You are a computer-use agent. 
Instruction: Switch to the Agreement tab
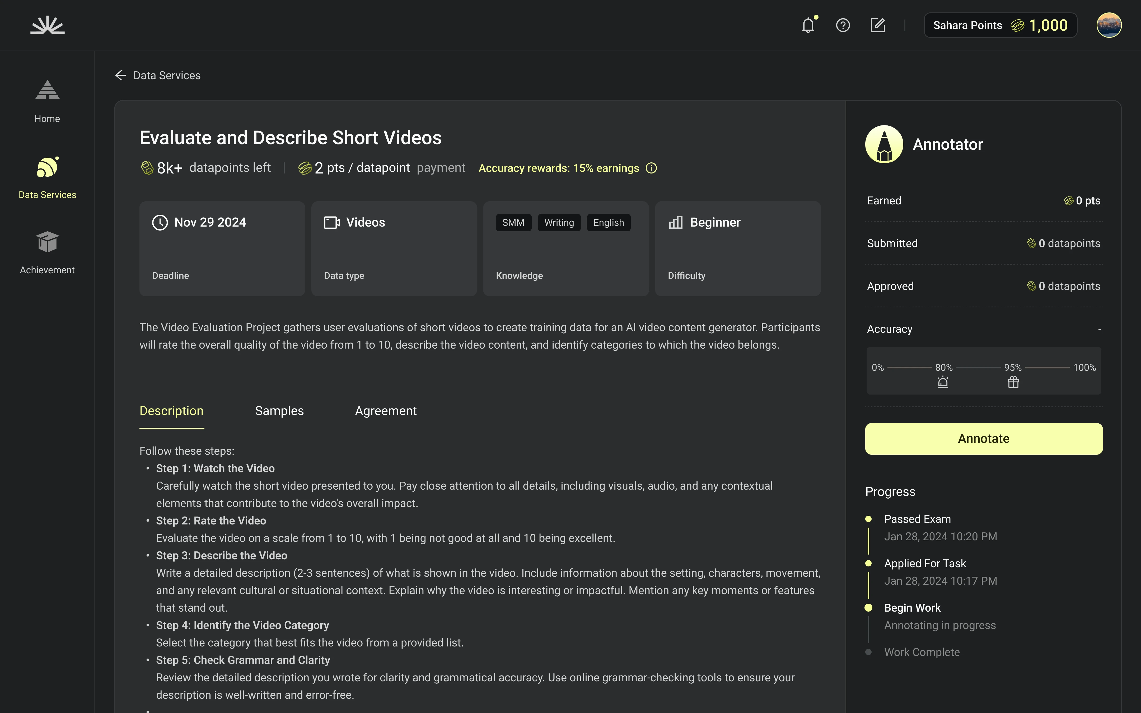tap(385, 411)
